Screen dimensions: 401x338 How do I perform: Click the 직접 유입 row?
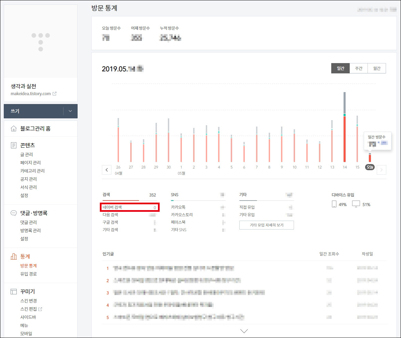click(266, 207)
